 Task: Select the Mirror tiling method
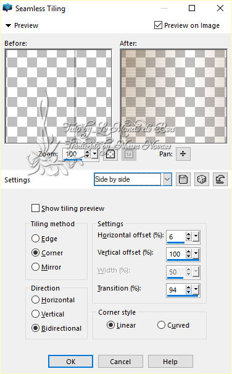point(36,266)
